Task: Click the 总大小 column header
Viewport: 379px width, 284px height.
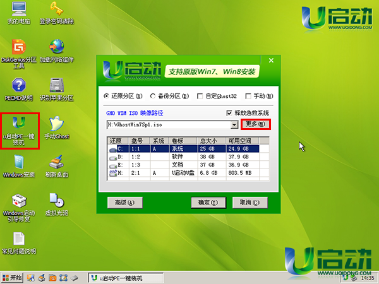Action: click(212, 141)
